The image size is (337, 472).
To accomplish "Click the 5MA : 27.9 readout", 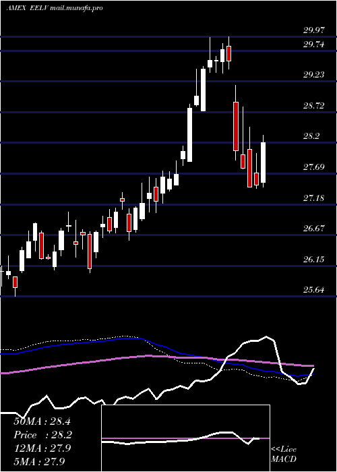I will (39, 461).
